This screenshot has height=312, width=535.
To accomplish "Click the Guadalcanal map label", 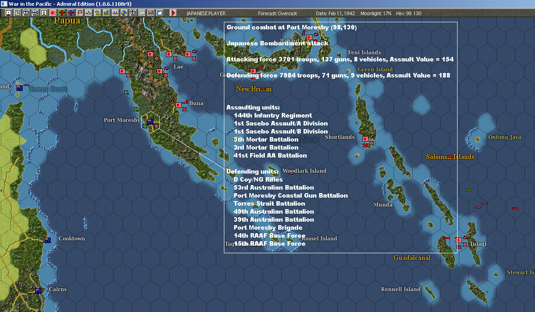I will coord(412,258).
